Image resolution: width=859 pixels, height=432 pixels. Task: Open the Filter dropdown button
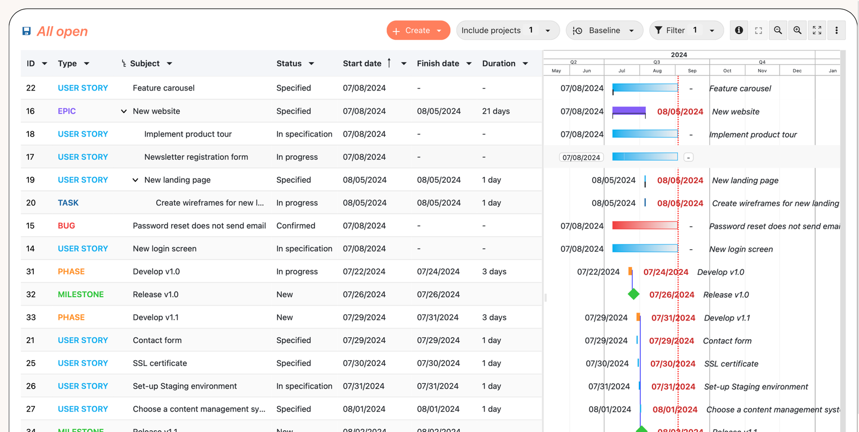point(686,31)
